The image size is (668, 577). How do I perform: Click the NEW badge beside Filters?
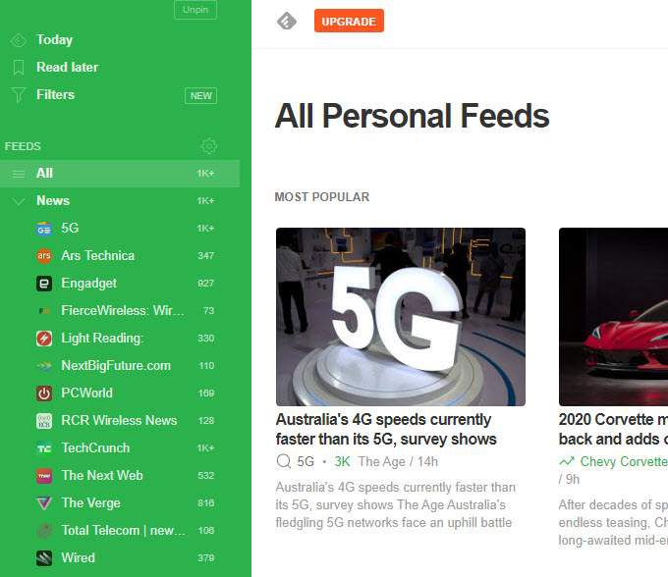(201, 96)
